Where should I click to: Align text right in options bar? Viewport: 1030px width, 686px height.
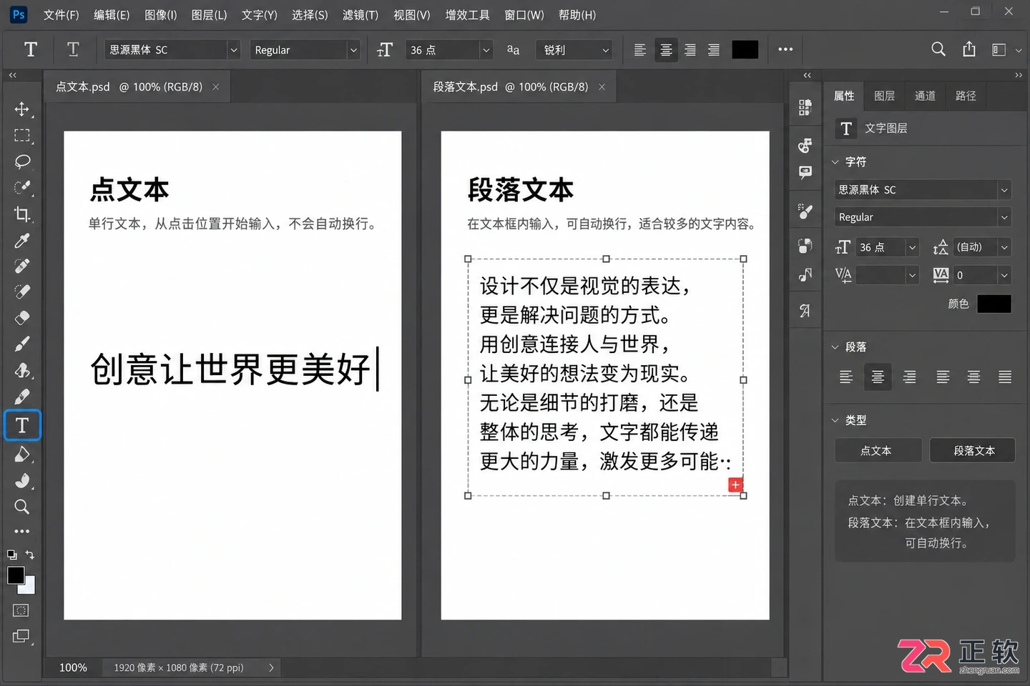pos(690,49)
